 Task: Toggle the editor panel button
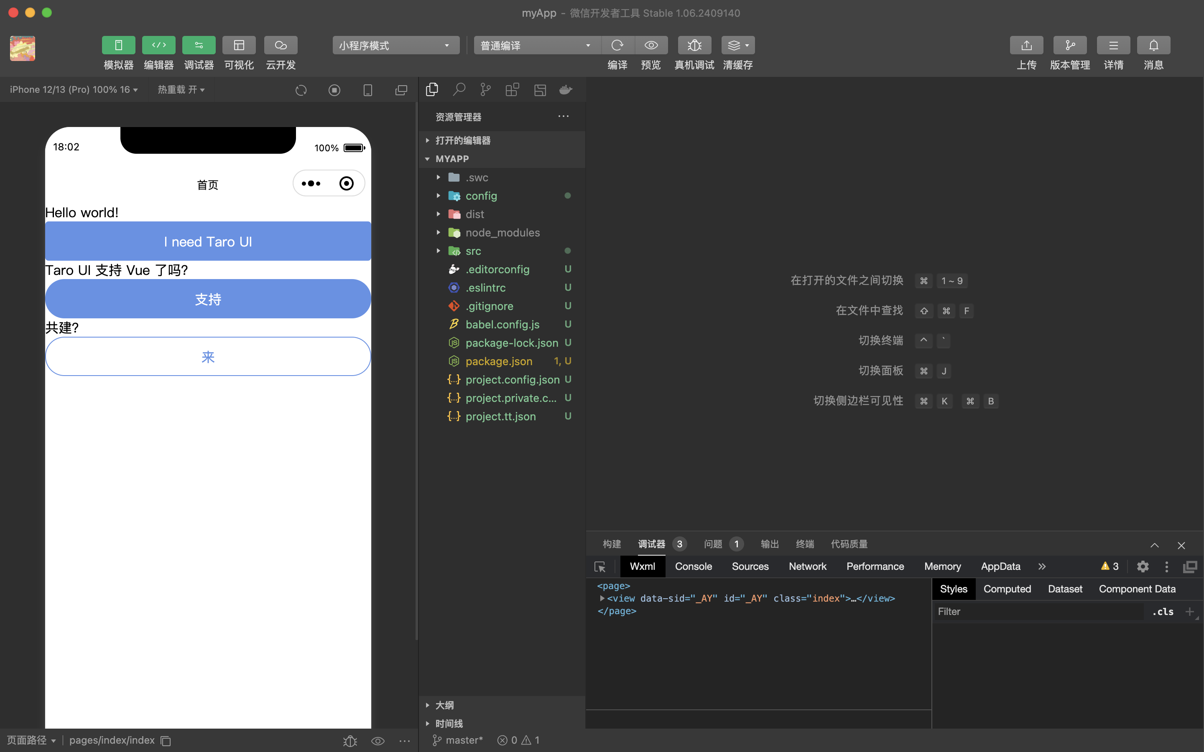(x=159, y=45)
